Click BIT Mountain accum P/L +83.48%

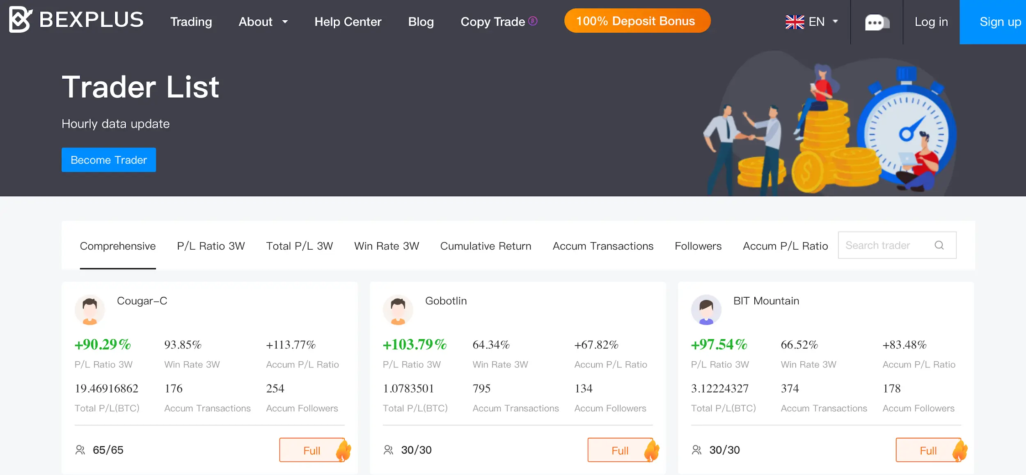tap(905, 345)
